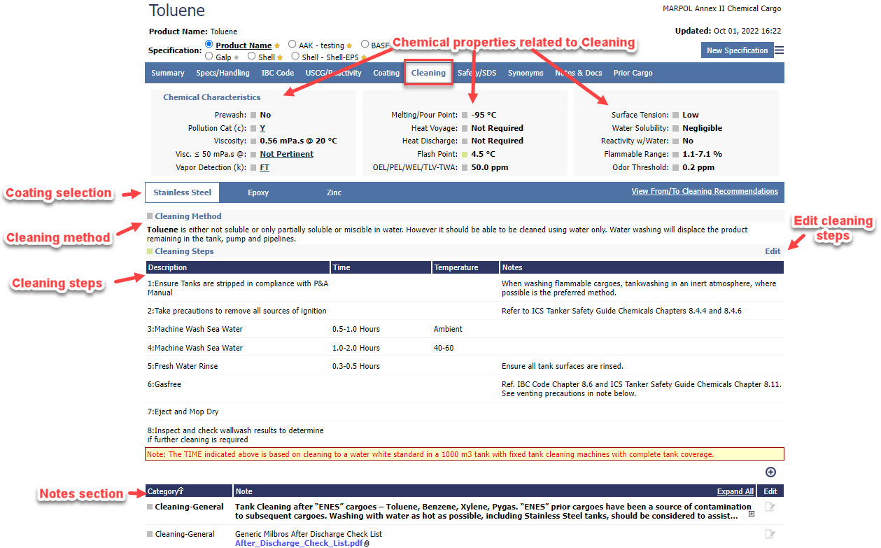Open After_Discharge_Check_List.pdf attachment
This screenshot has width=881, height=548.
299,543
